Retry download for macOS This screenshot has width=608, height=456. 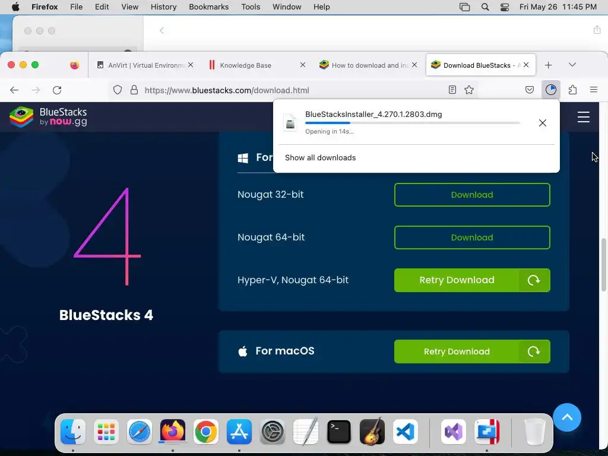[472, 351]
